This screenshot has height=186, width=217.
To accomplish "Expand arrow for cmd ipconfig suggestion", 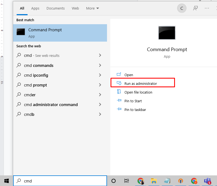I will [100, 75].
